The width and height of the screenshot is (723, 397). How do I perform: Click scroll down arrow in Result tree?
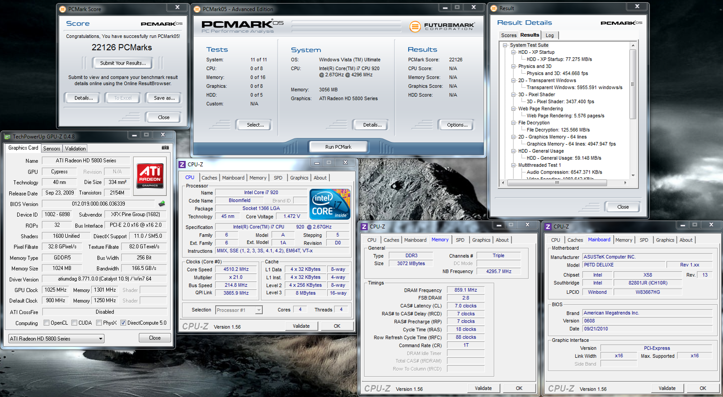pos(633,175)
